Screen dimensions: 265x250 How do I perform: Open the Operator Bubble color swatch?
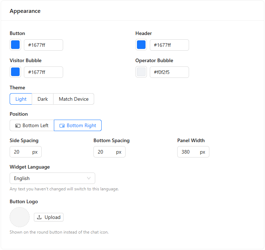coord(141,72)
